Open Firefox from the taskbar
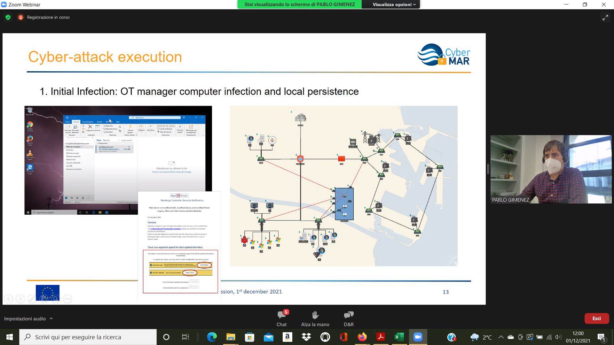The width and height of the screenshot is (614, 345). [x=362, y=337]
